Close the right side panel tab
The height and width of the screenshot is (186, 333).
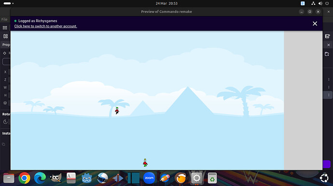[329, 45]
